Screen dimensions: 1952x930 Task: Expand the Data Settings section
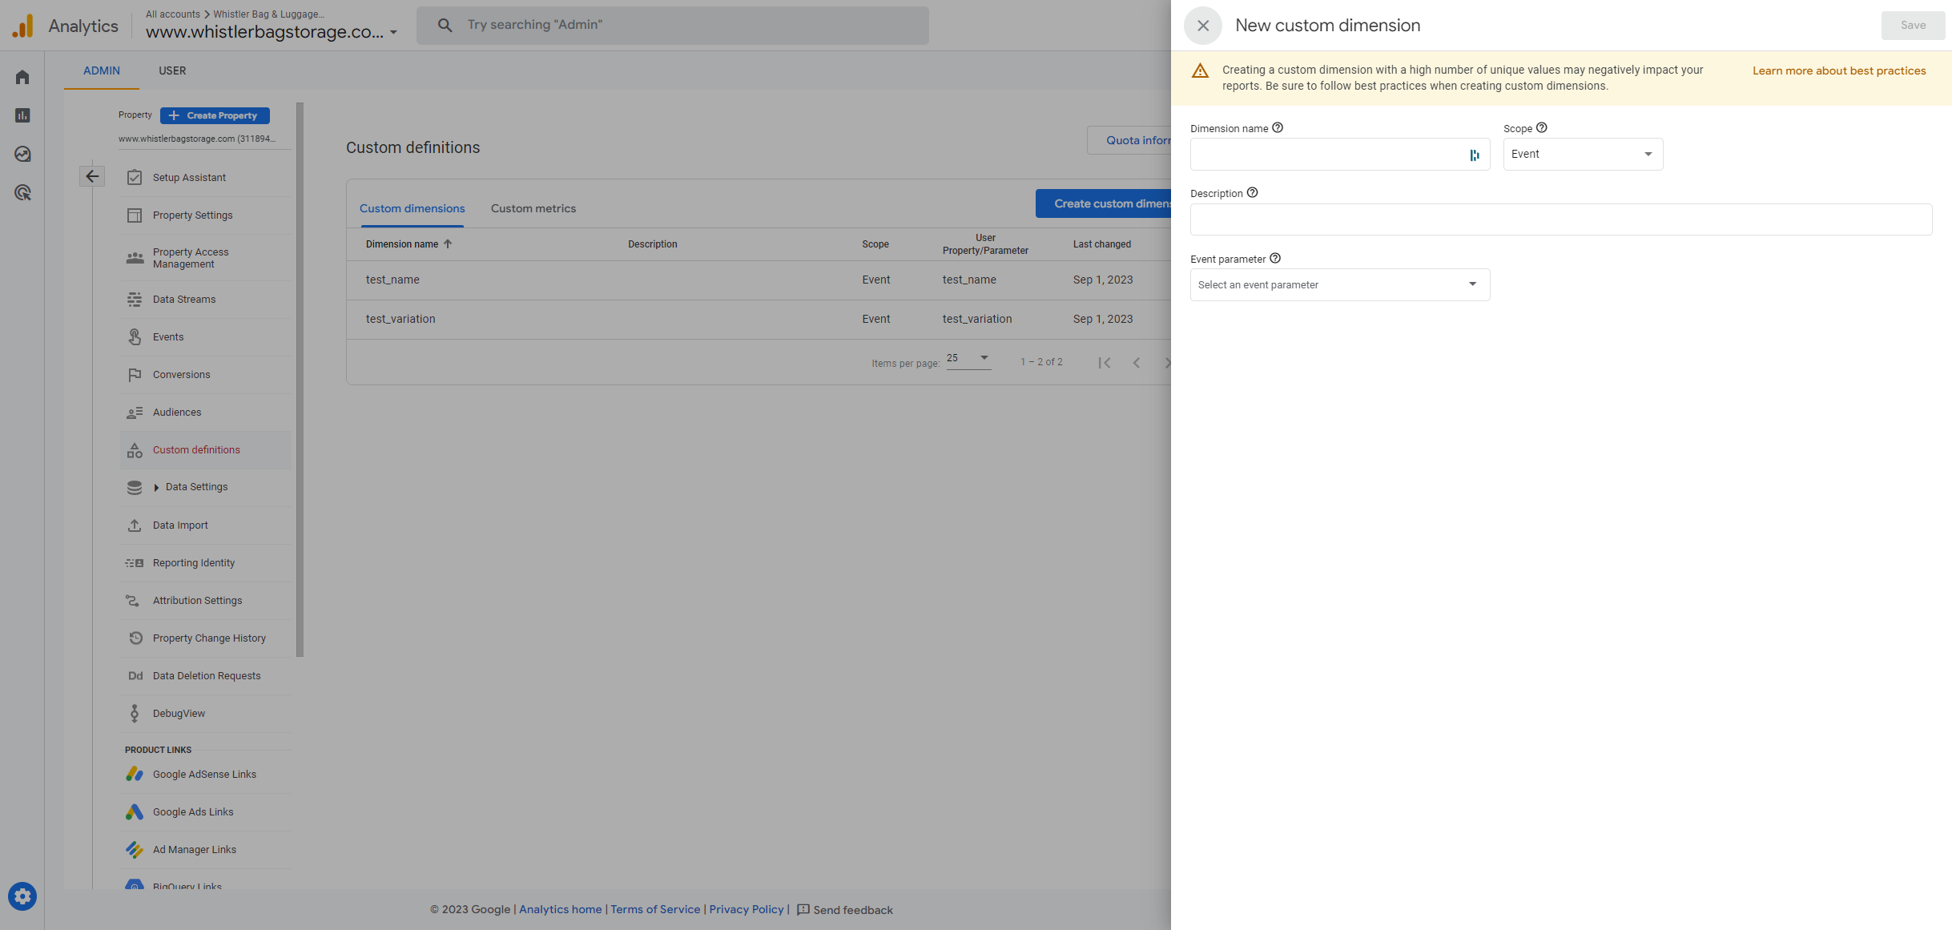click(206, 487)
